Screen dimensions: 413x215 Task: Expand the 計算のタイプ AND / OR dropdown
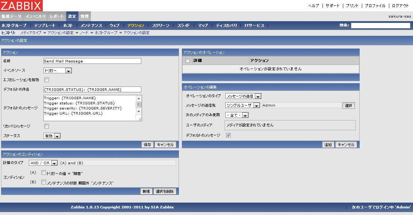pyautogui.click(x=43, y=163)
